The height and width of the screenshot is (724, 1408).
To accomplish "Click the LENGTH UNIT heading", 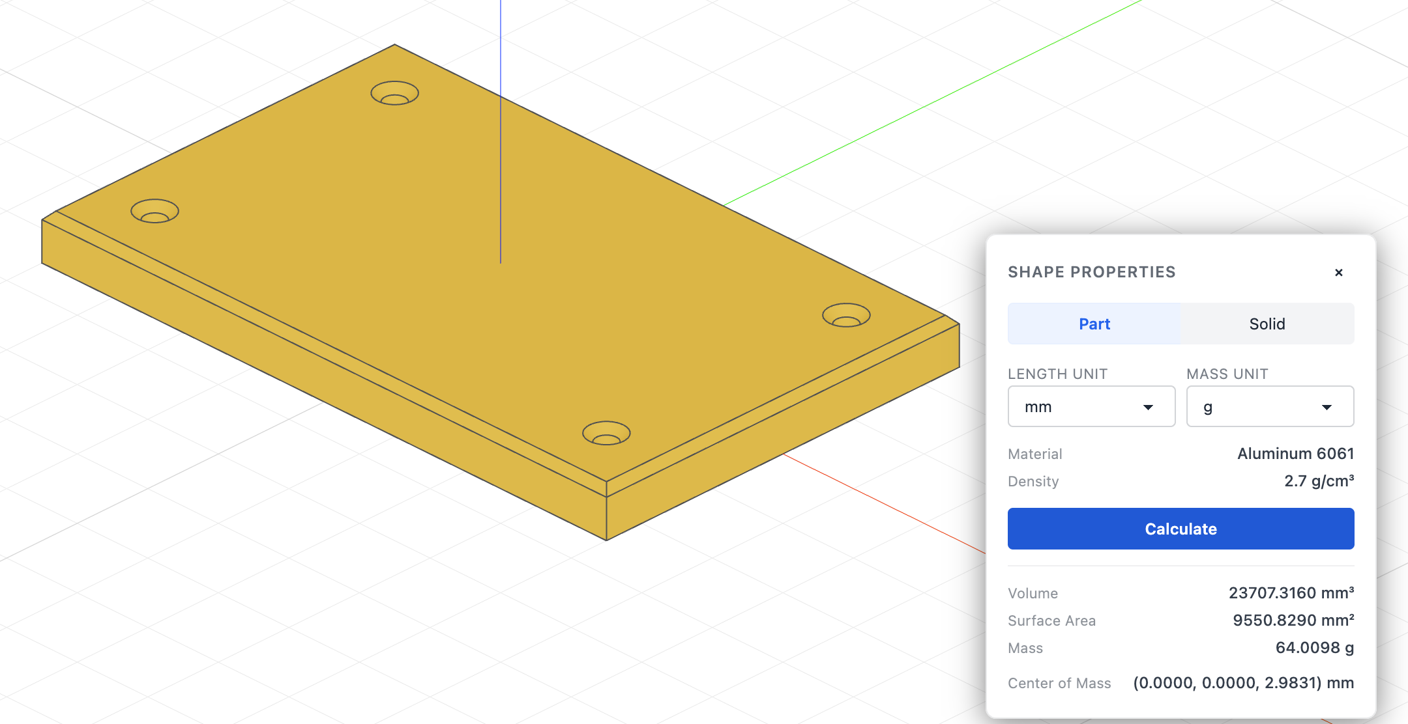I will pos(1057,374).
